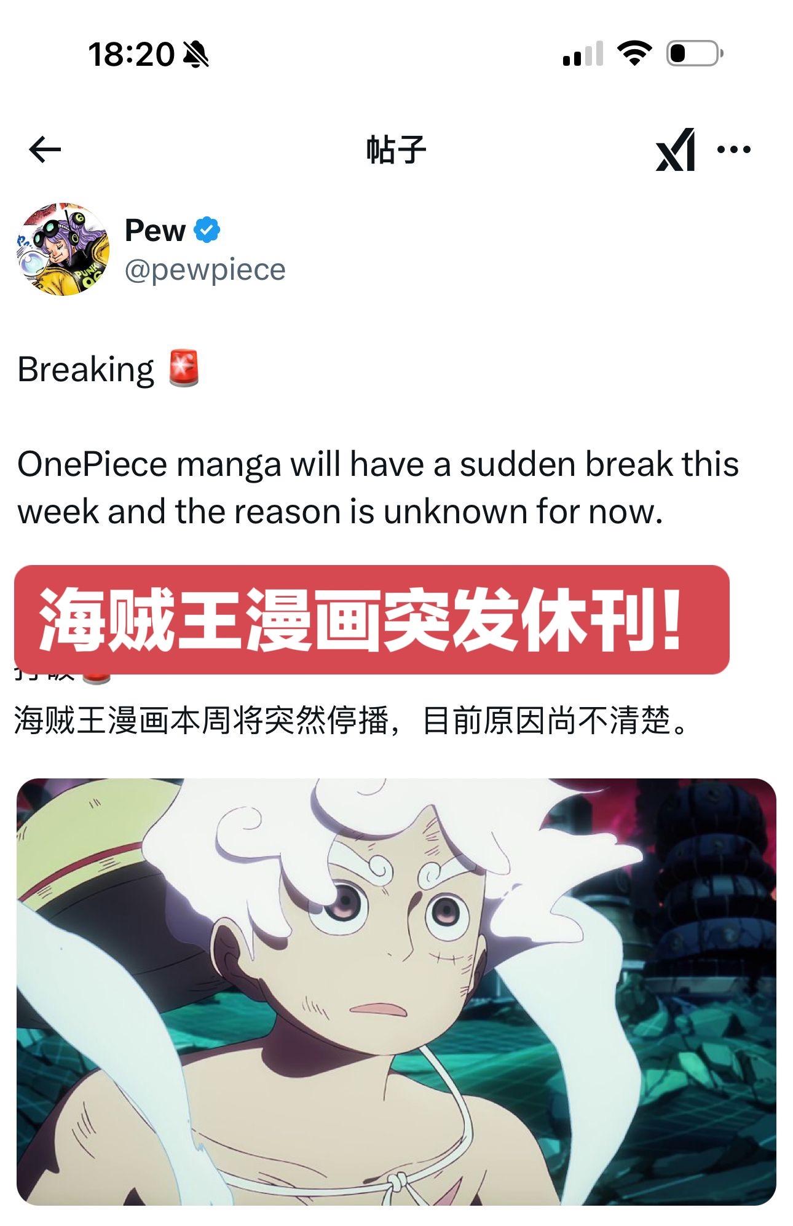Tap the muted bell icon beside the time
Image resolution: width=793 pixels, height=1226 pixels.
(x=196, y=54)
